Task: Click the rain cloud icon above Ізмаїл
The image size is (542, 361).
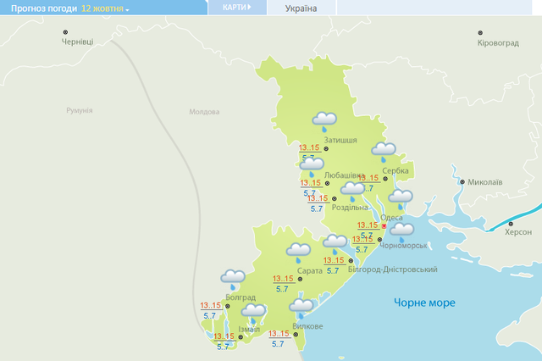Action: pyautogui.click(x=254, y=313)
